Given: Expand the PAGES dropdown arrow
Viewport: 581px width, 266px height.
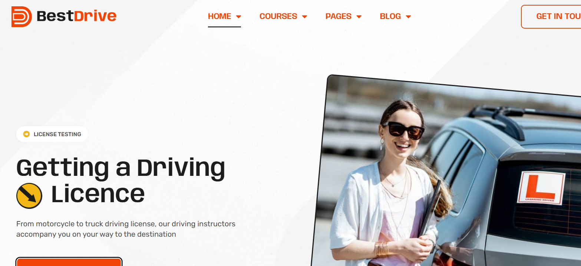Looking at the screenshot, I should [x=359, y=17].
